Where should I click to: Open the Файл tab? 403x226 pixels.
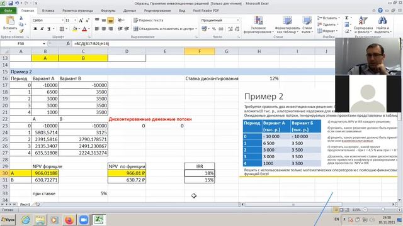click(8, 11)
